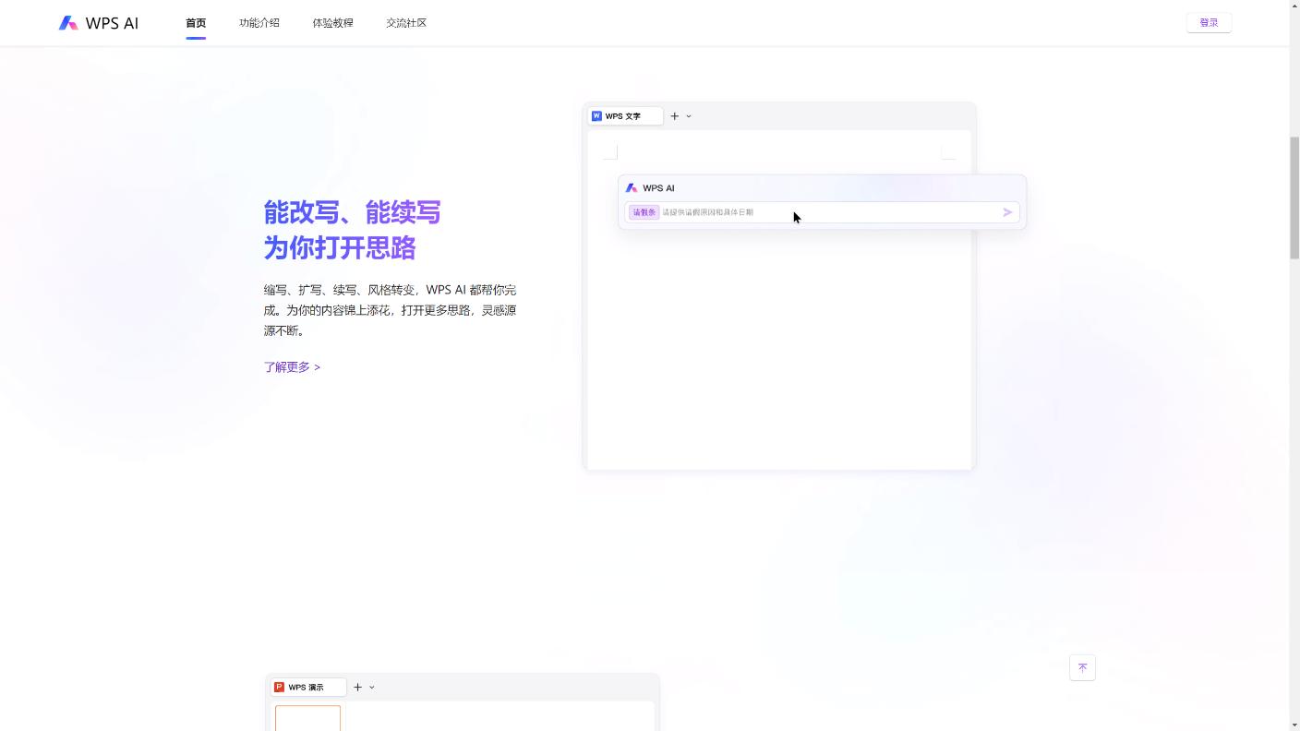
Task: Select the orange-bordered slide thumbnail
Action: pyautogui.click(x=307, y=718)
